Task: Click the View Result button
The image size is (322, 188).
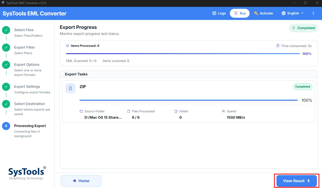Action: (296, 181)
